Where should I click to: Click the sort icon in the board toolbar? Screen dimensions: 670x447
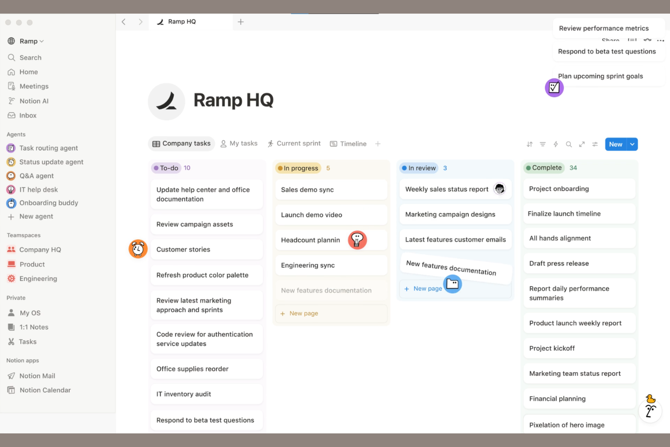pos(530,144)
